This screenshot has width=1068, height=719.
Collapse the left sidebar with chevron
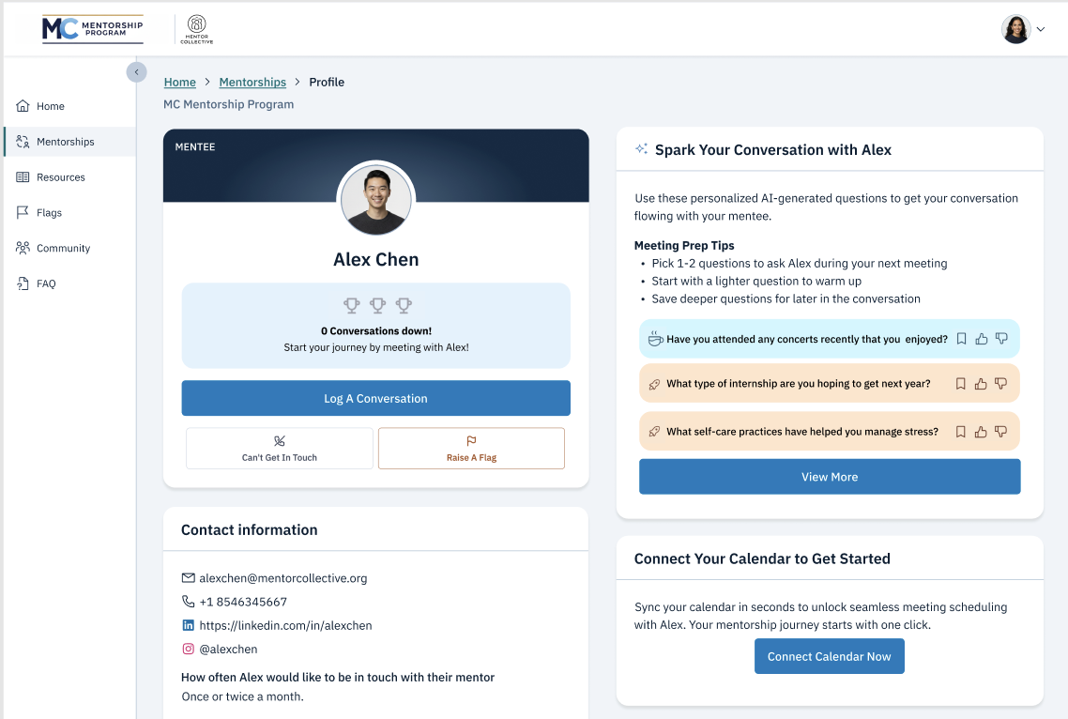pos(137,72)
